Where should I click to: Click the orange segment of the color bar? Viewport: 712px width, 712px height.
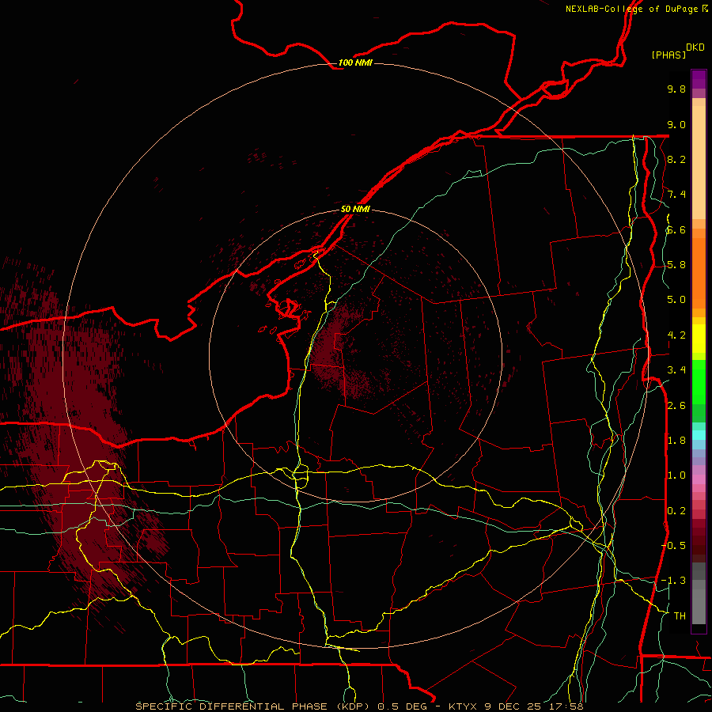[x=699, y=274]
